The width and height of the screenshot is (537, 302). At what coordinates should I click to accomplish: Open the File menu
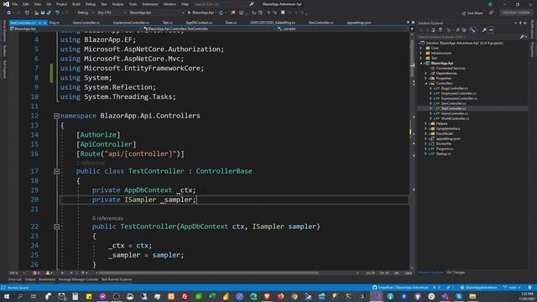point(15,4)
